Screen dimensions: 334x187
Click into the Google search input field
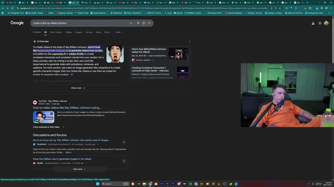pyautogui.click(x=81, y=23)
